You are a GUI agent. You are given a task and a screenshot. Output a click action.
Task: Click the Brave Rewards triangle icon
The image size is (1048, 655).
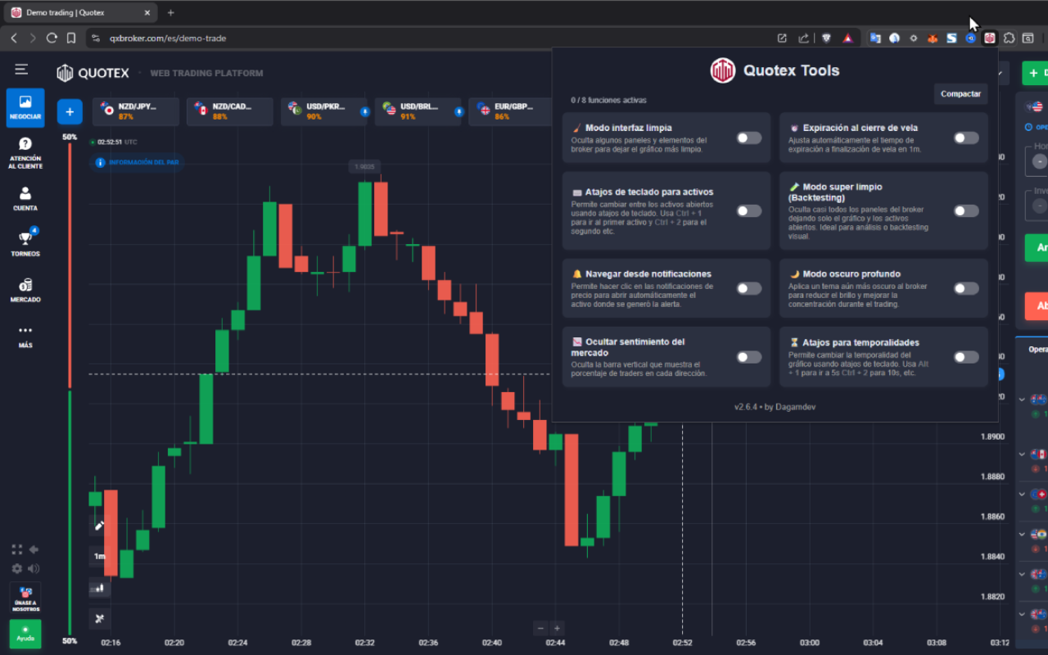coord(847,38)
